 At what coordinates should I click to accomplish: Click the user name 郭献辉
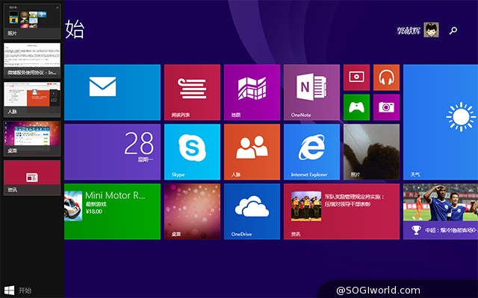(x=409, y=31)
